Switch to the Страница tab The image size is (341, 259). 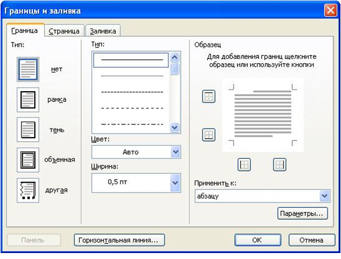pos(64,31)
